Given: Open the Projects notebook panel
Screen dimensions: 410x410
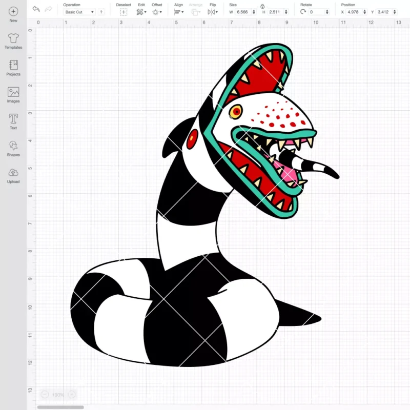Looking at the screenshot, I should (x=13, y=65).
